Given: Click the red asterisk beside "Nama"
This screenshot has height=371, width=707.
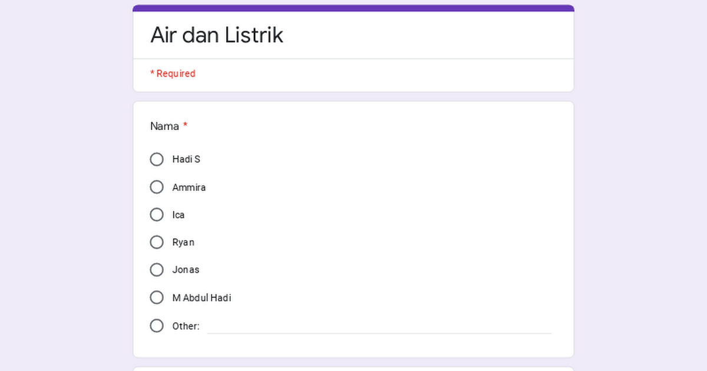Looking at the screenshot, I should click(x=185, y=125).
